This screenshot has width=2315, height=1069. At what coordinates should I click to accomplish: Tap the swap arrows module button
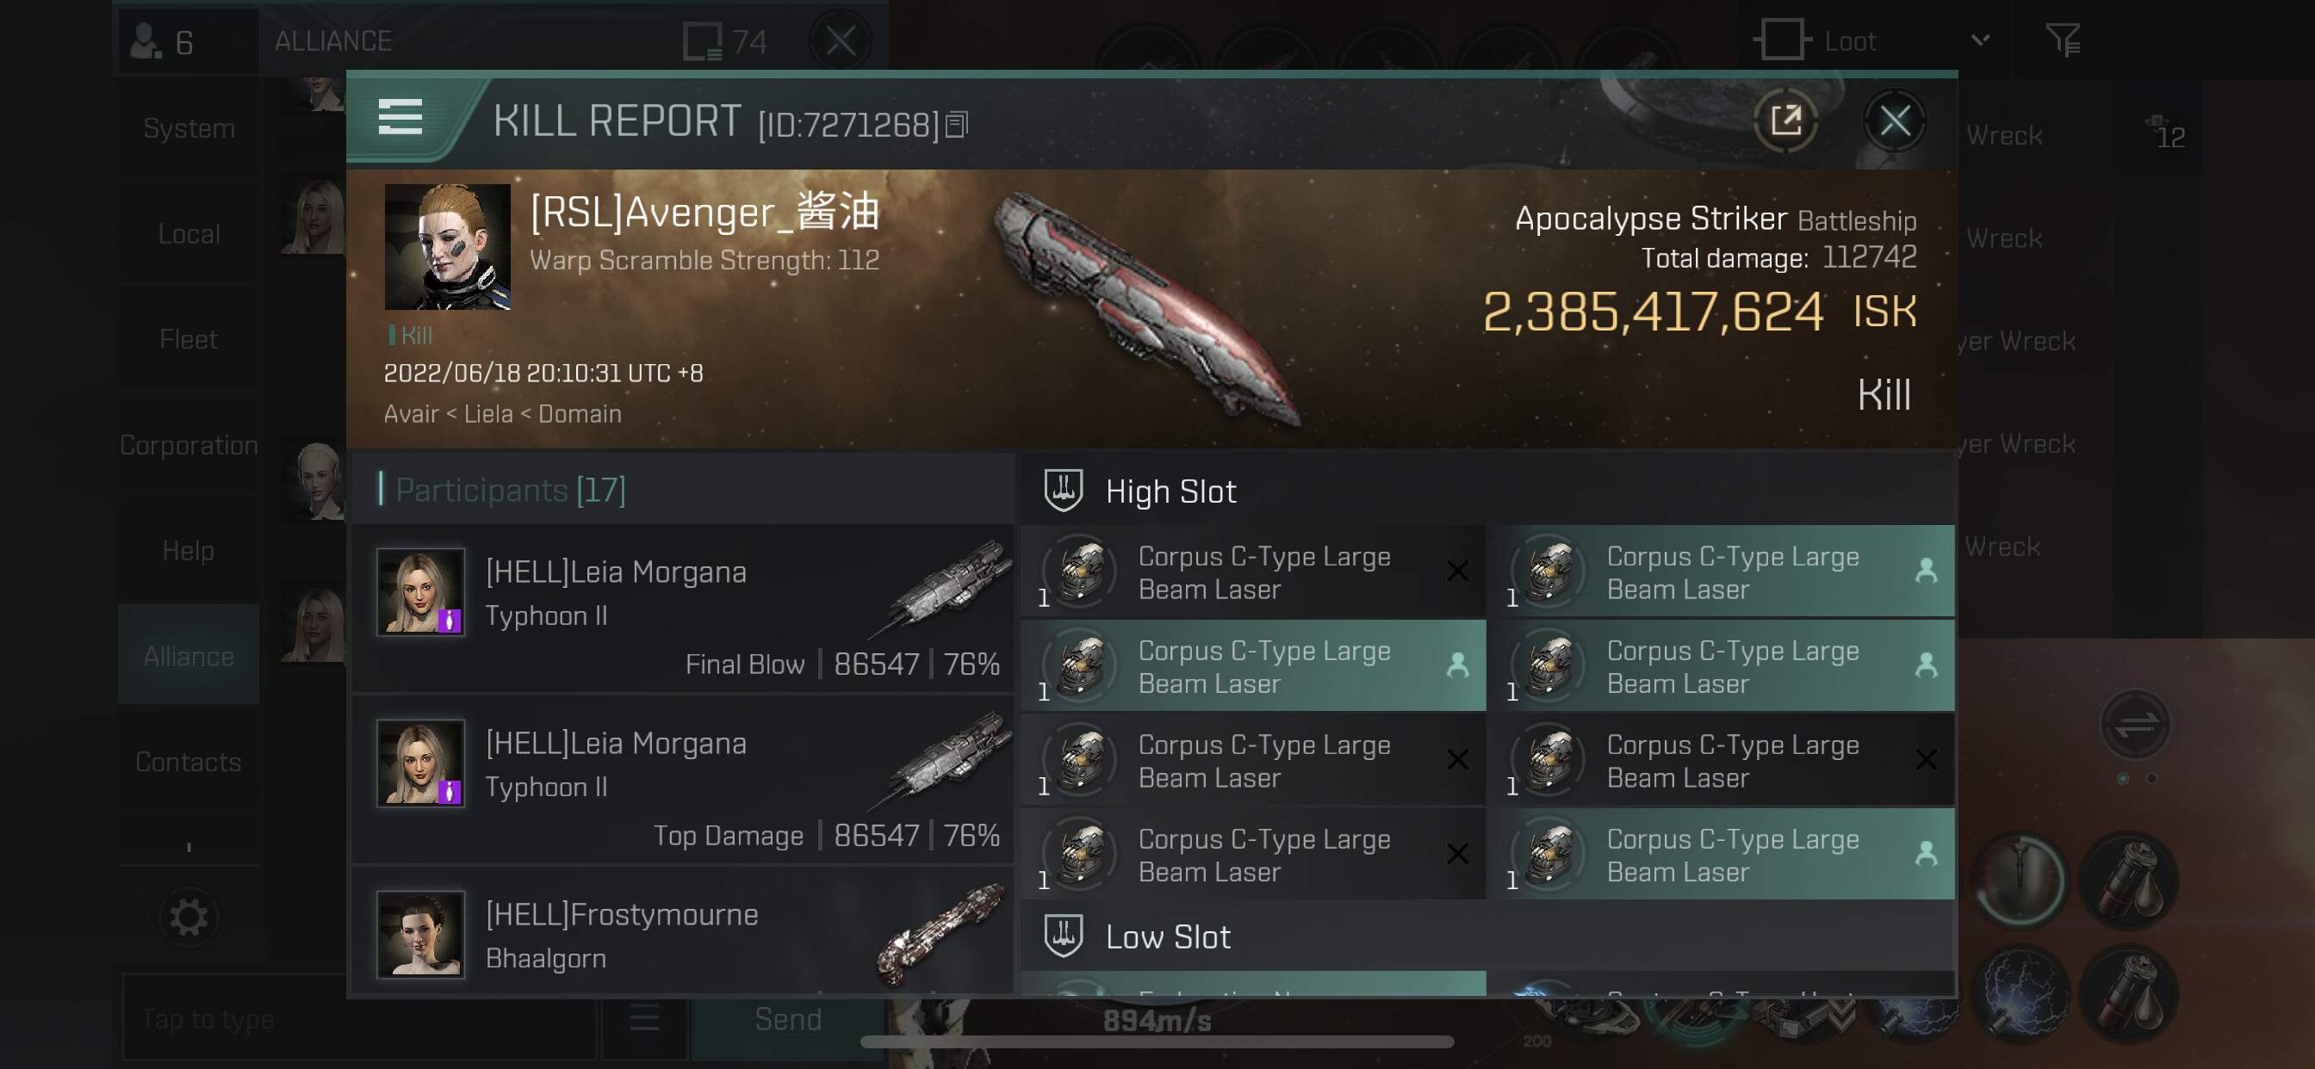click(2135, 724)
